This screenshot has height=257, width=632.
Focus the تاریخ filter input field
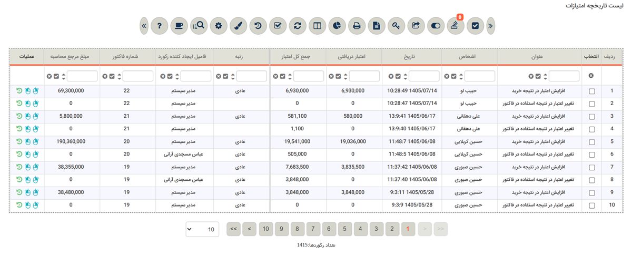point(424,76)
